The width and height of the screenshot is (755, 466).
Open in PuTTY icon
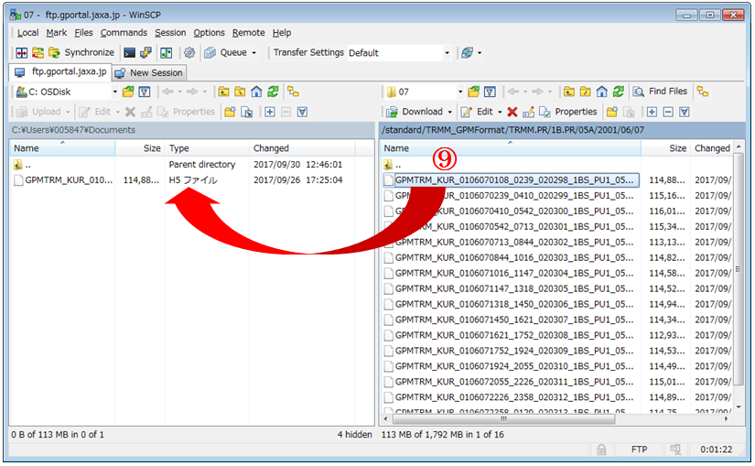pos(146,52)
